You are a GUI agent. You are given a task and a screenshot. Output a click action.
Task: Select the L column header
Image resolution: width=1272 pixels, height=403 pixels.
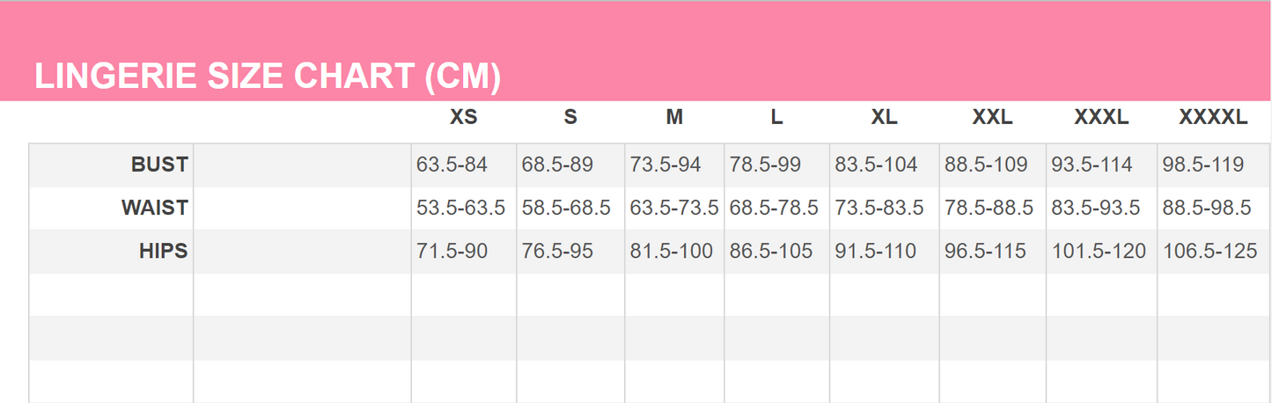(x=776, y=118)
